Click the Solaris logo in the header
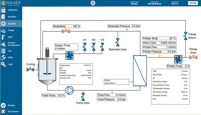 tap(11, 3)
